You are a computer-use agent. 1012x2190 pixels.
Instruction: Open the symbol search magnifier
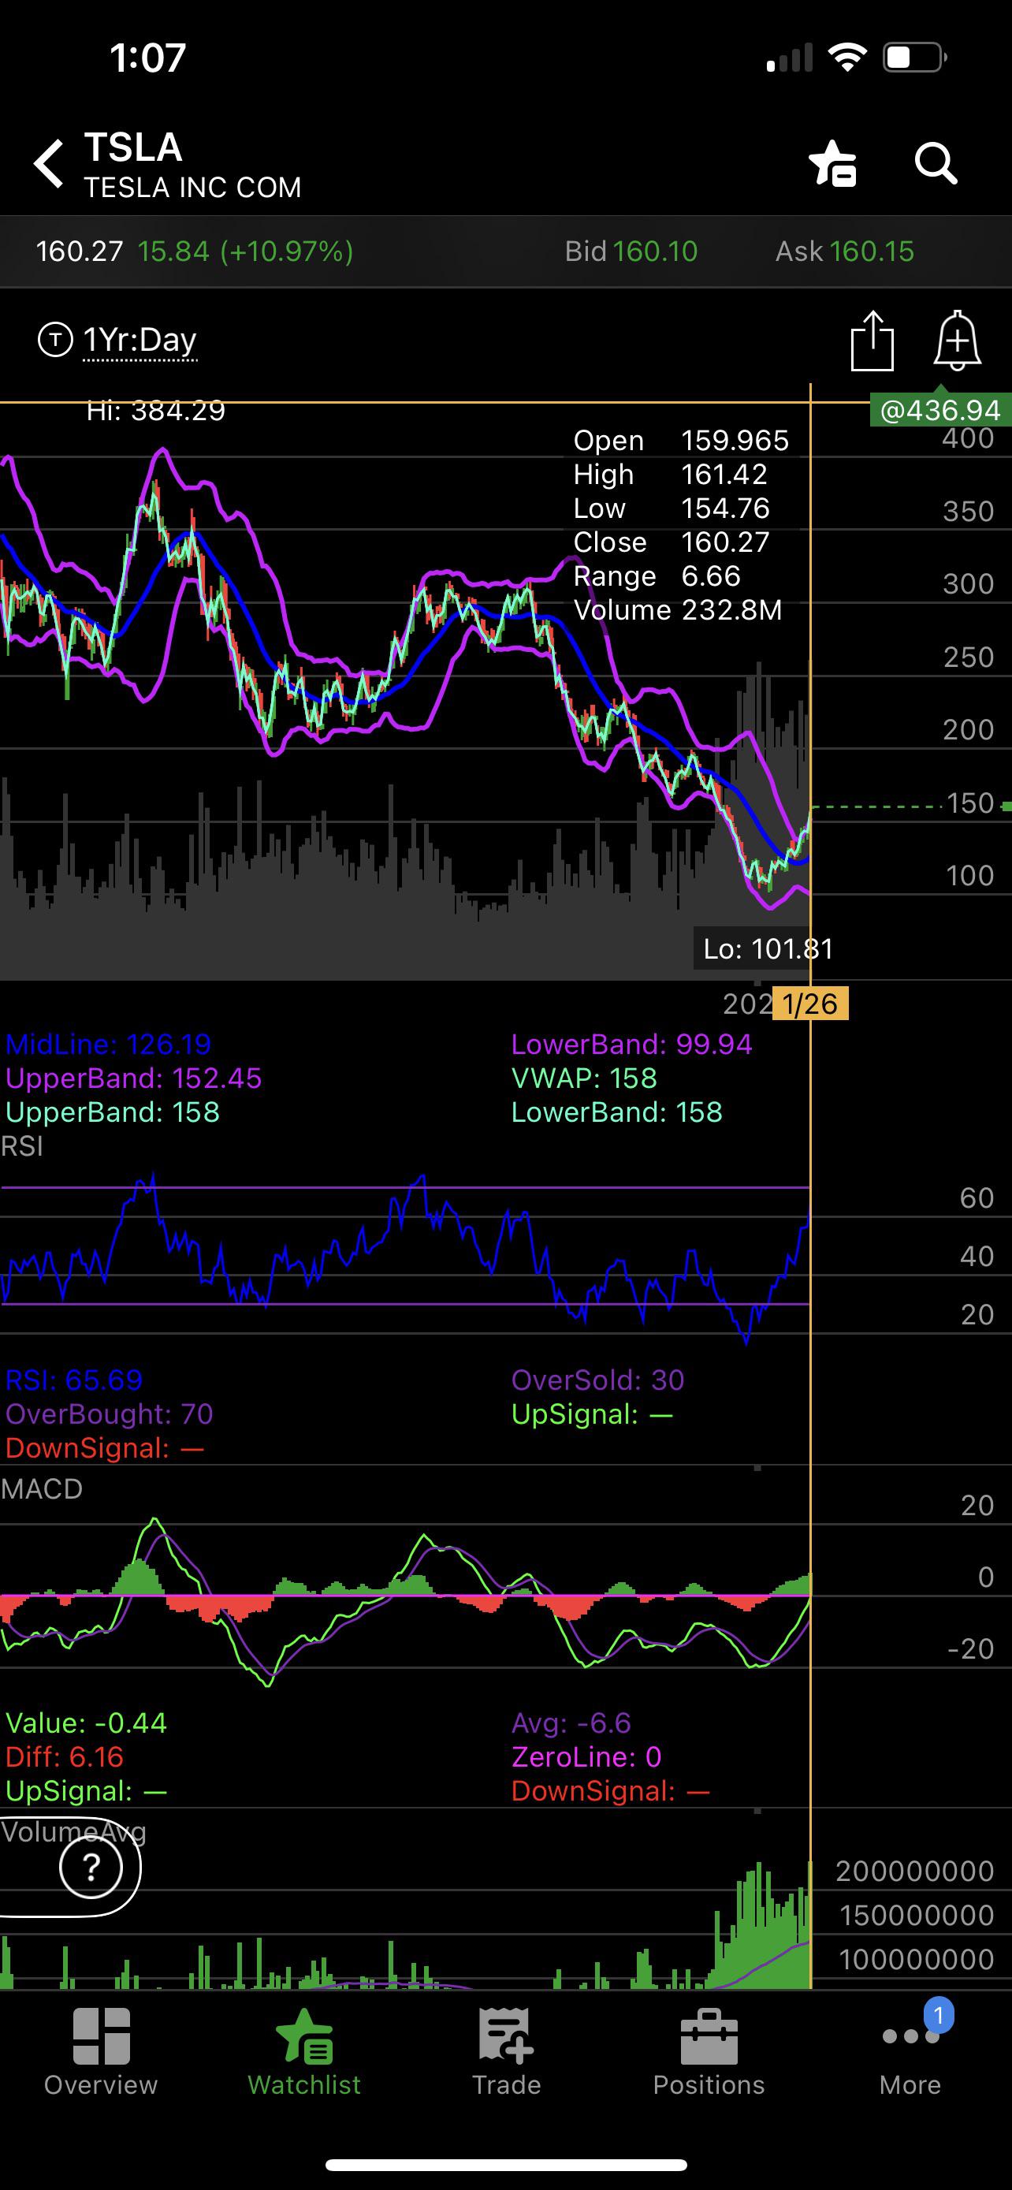tap(936, 163)
